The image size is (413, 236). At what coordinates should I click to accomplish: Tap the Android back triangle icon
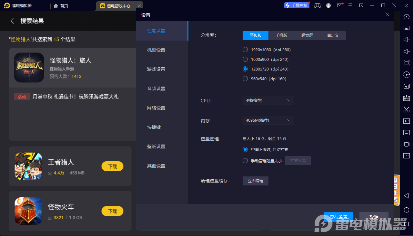(x=407, y=196)
